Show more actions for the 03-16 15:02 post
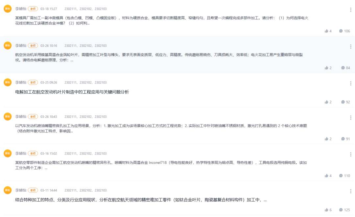 (x=351, y=155)
